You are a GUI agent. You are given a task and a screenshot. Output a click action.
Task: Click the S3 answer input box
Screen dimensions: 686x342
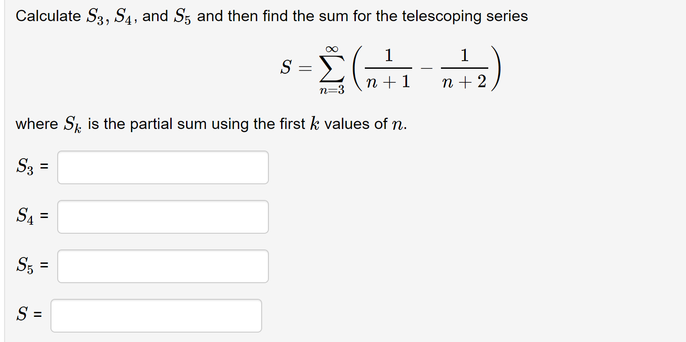point(163,167)
